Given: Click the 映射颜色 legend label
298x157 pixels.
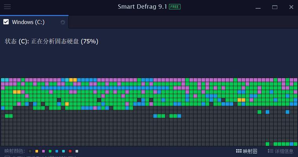Looking at the screenshot, I should 15,151.
